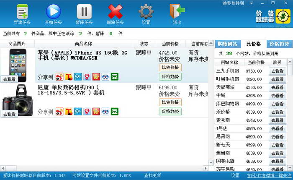
Task: Switch to the 比价格 tab
Action: click(x=254, y=44)
